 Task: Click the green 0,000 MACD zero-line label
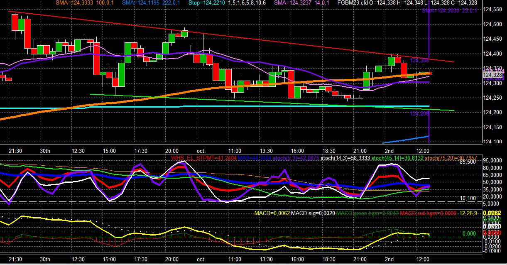pyautogui.click(x=469, y=234)
